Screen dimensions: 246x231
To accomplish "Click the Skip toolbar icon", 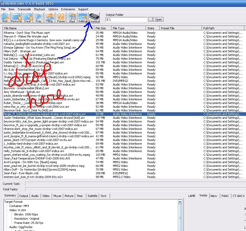I will [x=50, y=18].
